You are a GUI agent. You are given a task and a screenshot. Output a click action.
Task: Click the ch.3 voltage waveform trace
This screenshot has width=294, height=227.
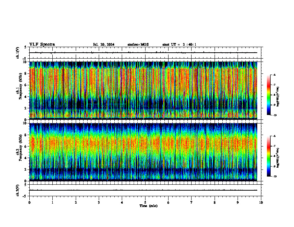(x=143, y=190)
